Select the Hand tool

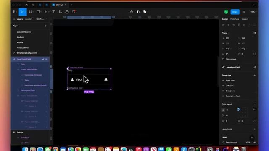[67, 12]
